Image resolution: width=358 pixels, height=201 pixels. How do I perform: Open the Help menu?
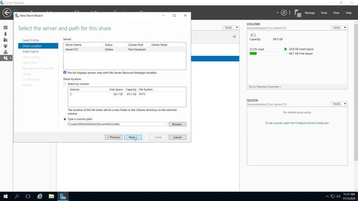[x=348, y=13]
